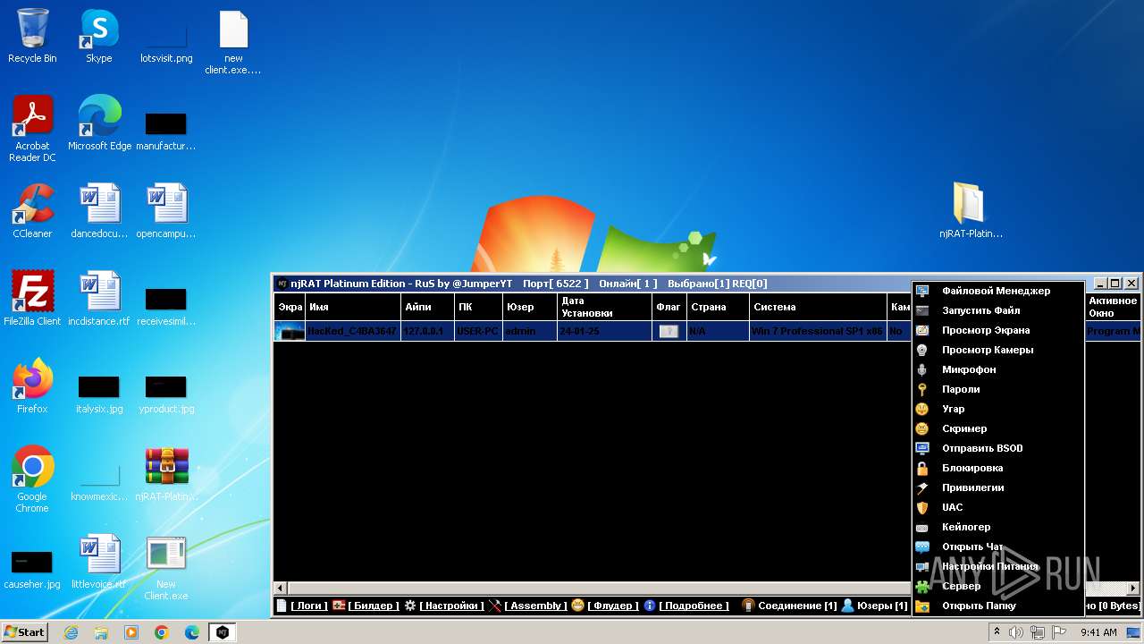Click the Угар smiley menu item
Image resolution: width=1144 pixels, height=644 pixels.
click(x=997, y=409)
